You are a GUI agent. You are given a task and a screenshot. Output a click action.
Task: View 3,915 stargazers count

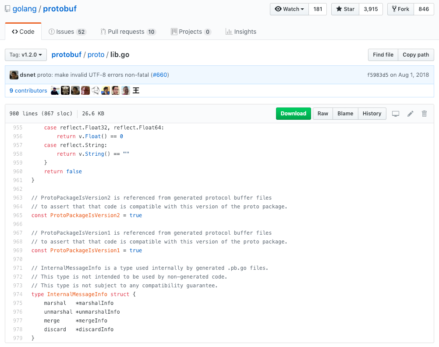click(x=371, y=9)
